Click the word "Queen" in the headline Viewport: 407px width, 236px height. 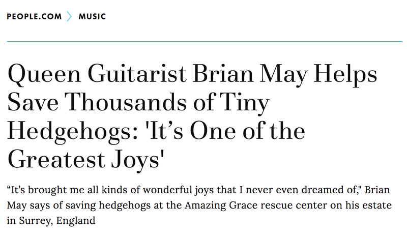tap(44, 74)
